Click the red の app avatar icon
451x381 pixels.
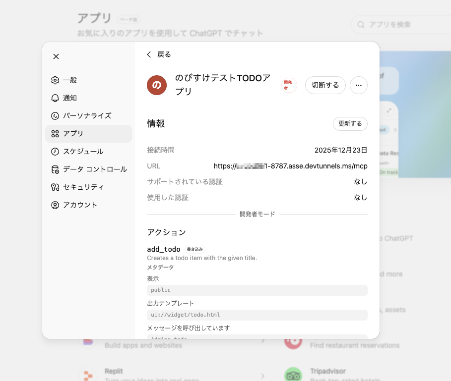coord(157,85)
